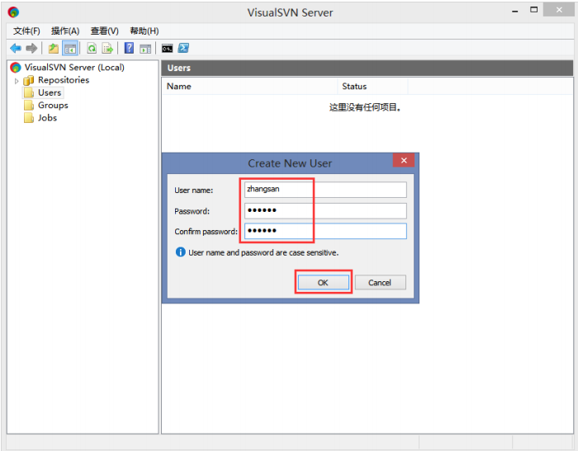This screenshot has width=578, height=451.
Task: Click the 'Password:' label
Action: (x=192, y=211)
